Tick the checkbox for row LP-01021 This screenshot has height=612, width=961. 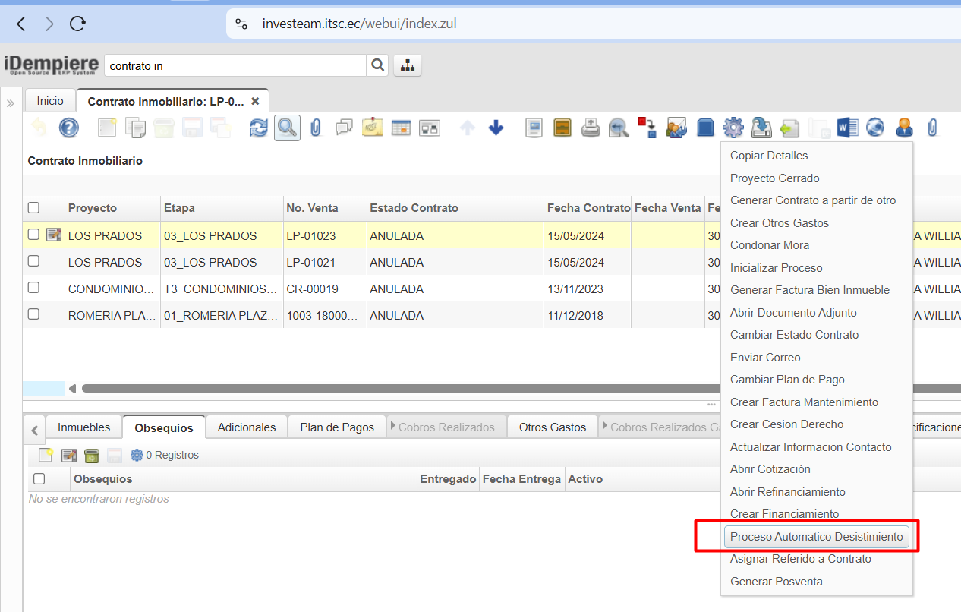33,261
